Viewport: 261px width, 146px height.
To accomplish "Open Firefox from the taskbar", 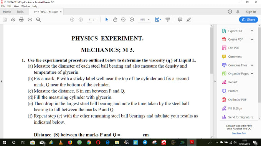I will coord(70,142).
